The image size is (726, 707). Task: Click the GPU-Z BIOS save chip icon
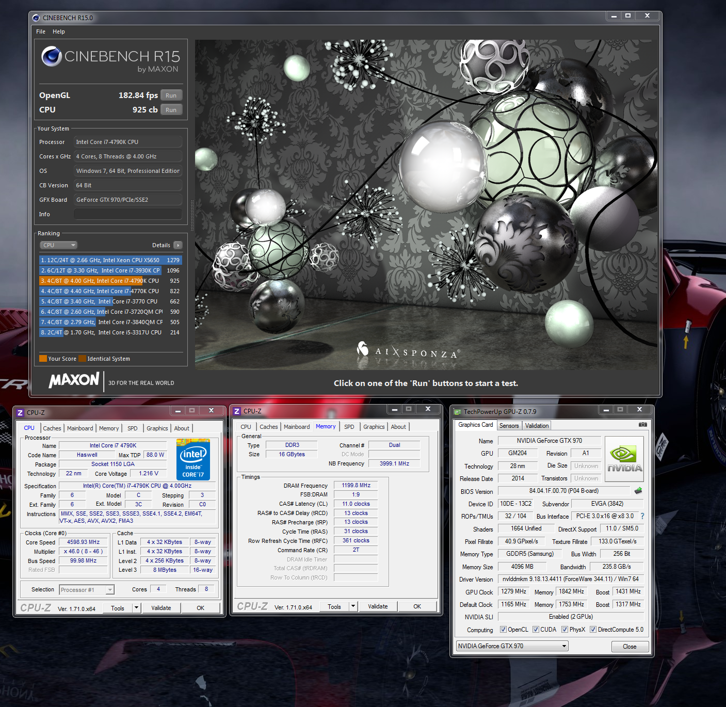[x=638, y=491]
